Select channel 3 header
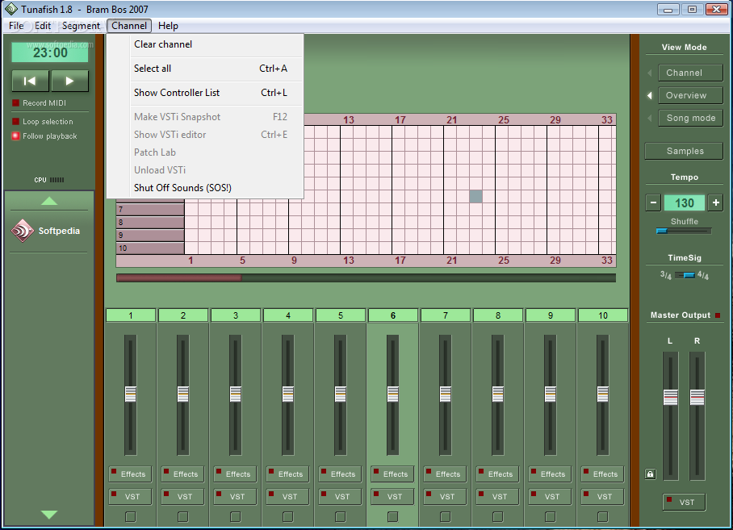This screenshot has width=733, height=530. pyautogui.click(x=236, y=315)
